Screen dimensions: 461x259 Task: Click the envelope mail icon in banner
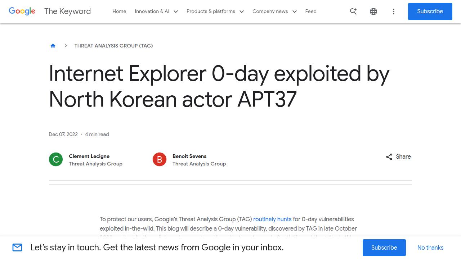coord(17,247)
